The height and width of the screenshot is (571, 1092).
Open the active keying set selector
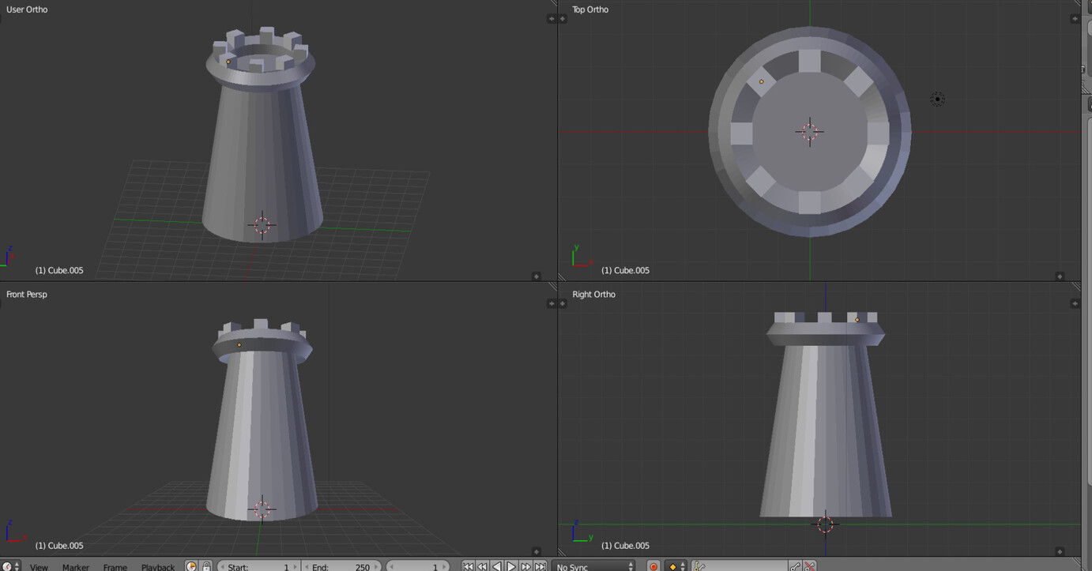pos(739,565)
